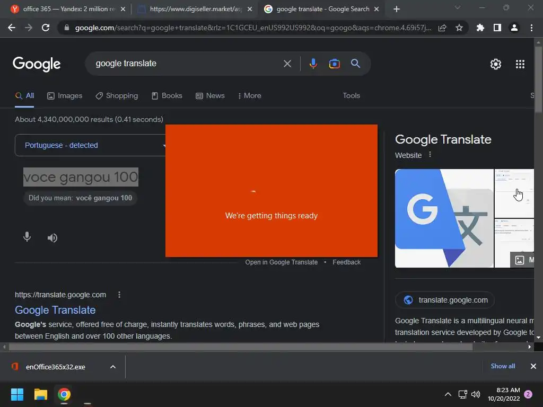Click the translate.google.com chip in knowledge panel
Viewport: 543px width, 407px height.
445,300
